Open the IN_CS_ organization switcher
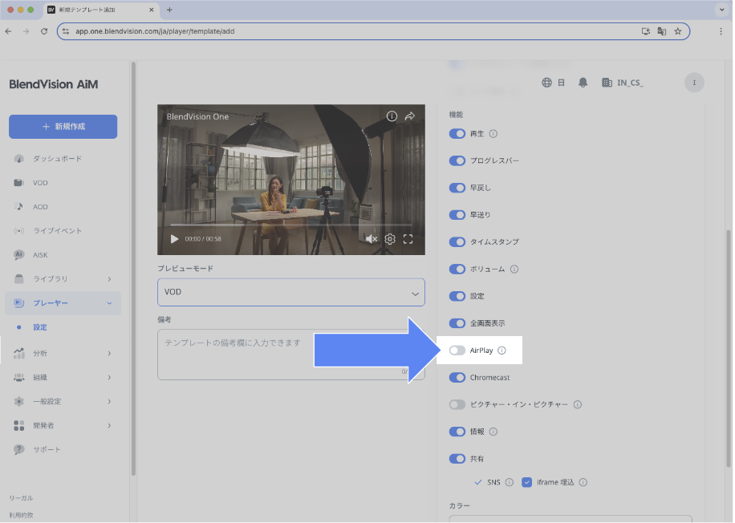Screen dimensions: 735x523 click(623, 83)
